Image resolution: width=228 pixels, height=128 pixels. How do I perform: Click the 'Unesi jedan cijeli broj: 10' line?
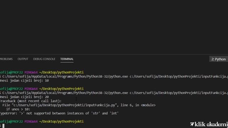click(x=25, y=81)
